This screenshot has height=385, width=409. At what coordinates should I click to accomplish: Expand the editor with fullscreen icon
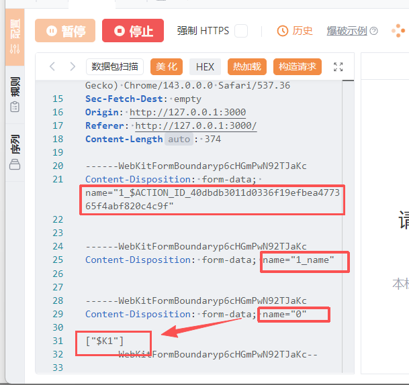338,66
